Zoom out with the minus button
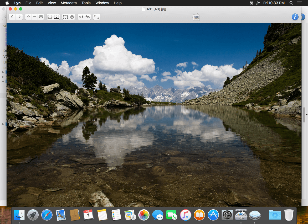 [35, 17]
